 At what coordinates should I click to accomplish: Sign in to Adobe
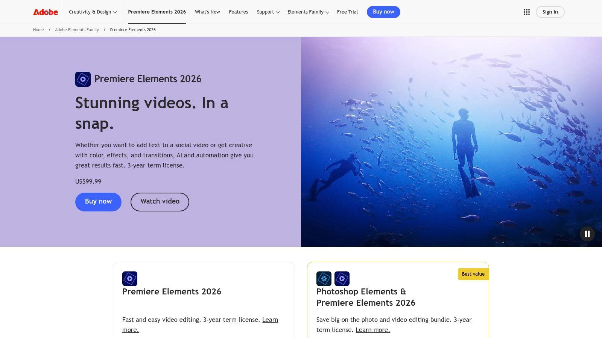tap(550, 12)
